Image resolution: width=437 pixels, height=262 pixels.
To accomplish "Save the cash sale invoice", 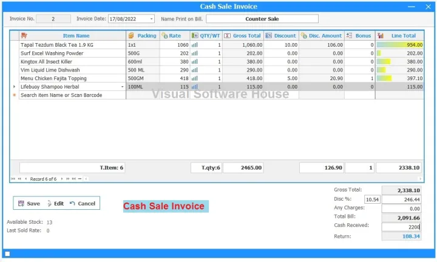I will click(x=29, y=203).
